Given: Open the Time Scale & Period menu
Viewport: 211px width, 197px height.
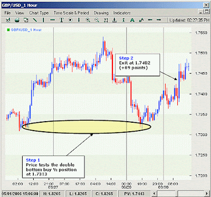Looking at the screenshot, I should coord(71,13).
